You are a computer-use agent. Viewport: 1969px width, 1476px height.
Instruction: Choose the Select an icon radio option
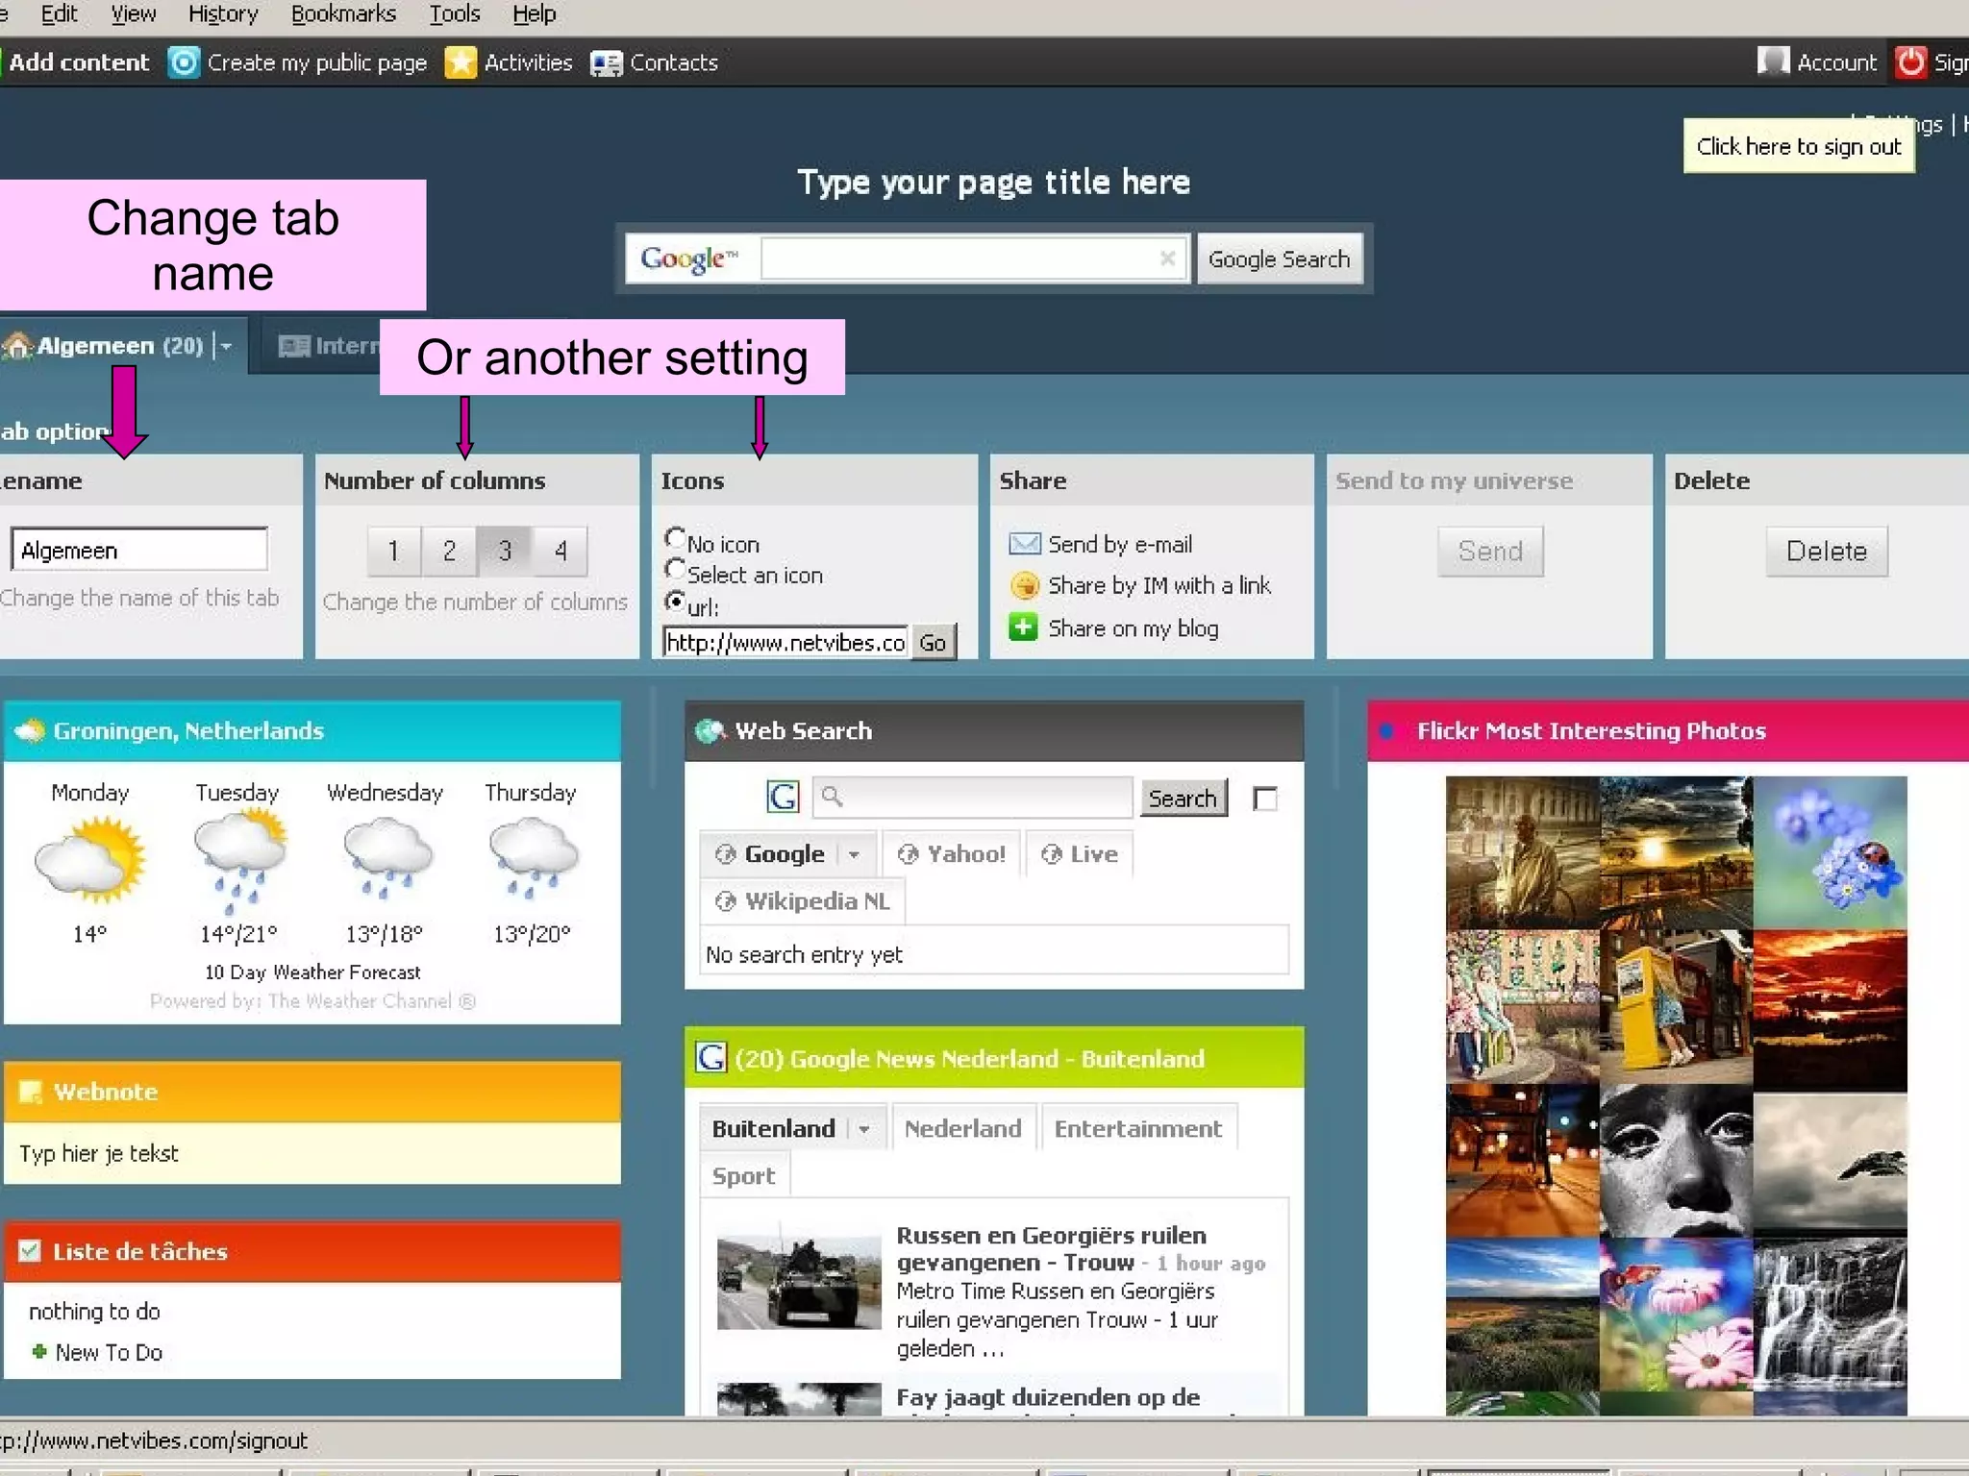pos(675,570)
